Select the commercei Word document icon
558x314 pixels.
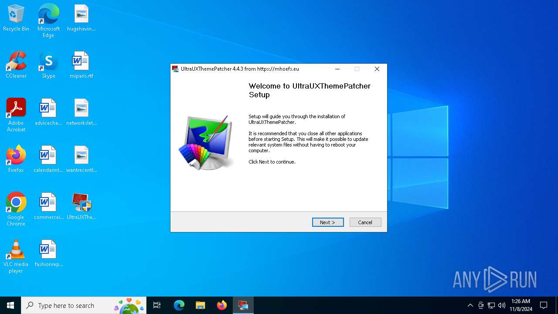point(48,207)
